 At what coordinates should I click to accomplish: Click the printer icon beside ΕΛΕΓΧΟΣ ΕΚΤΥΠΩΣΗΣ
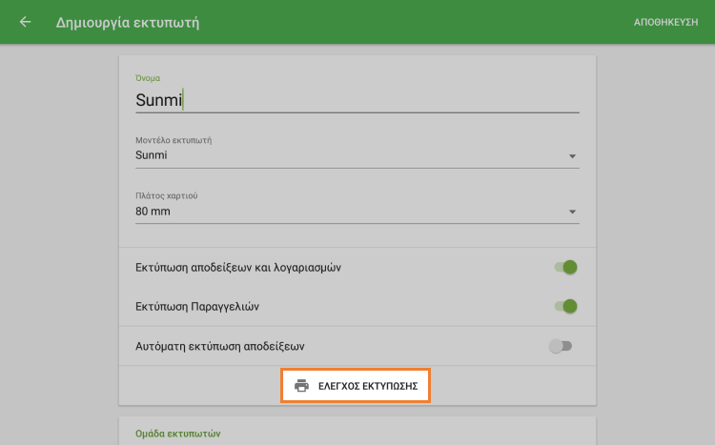tap(302, 386)
